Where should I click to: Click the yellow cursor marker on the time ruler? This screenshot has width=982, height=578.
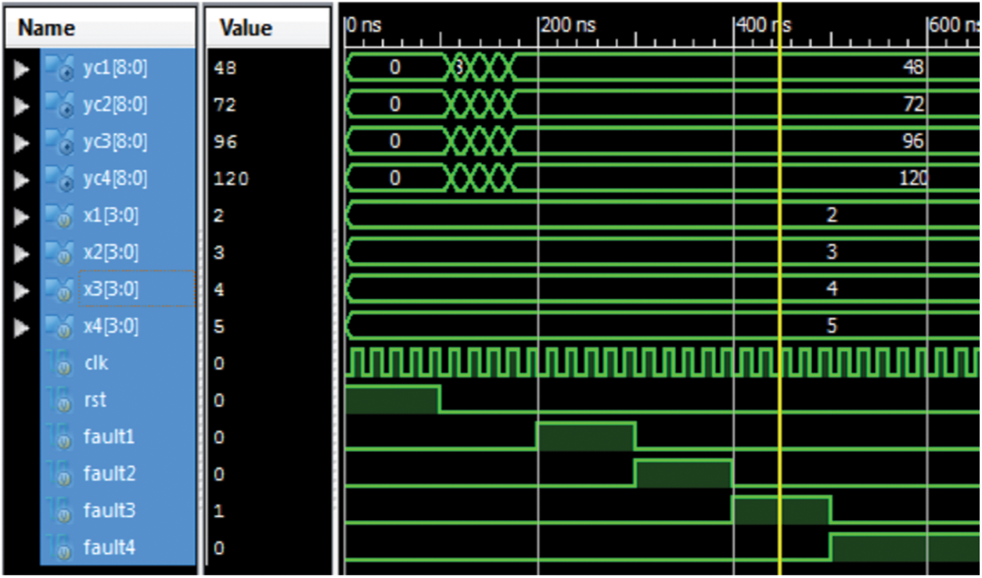[780, 27]
